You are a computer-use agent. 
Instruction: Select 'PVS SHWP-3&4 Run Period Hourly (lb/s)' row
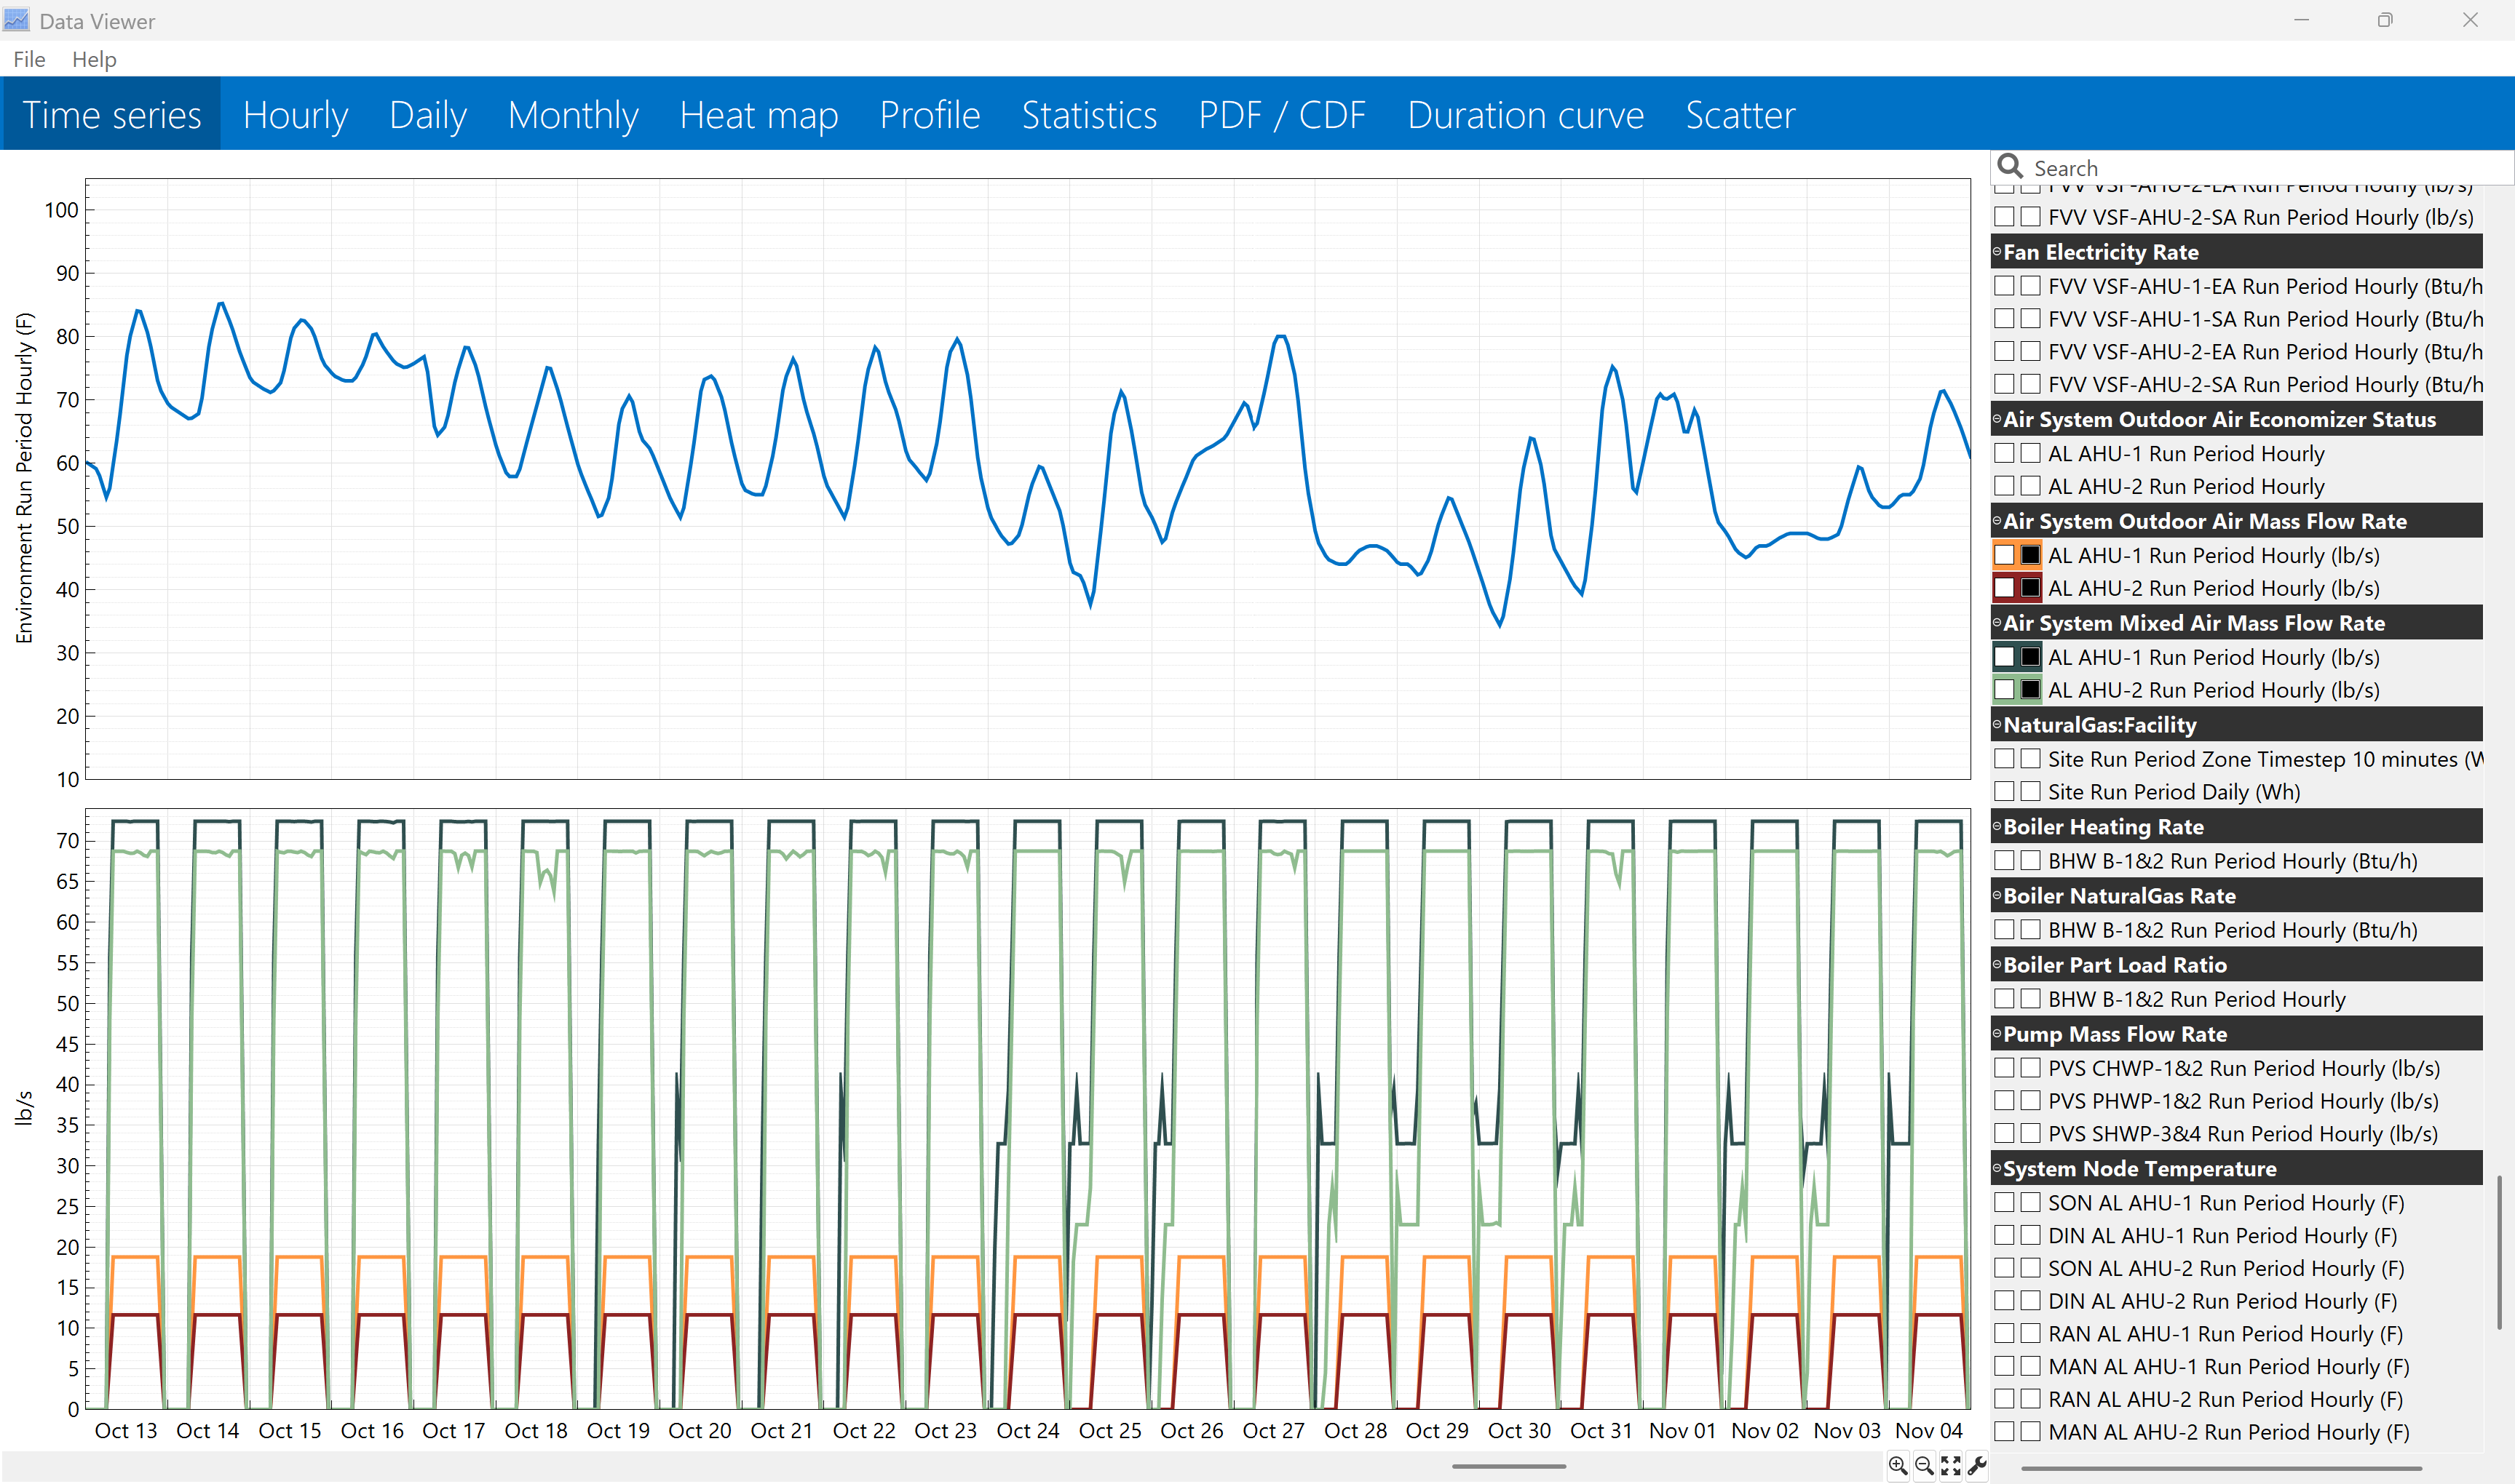(2237, 1134)
